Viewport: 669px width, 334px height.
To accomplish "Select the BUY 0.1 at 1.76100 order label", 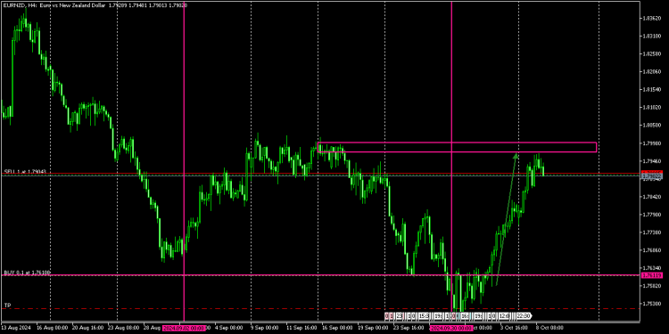I will [28, 273].
